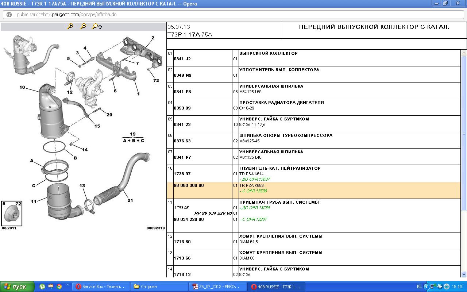This screenshot has width=467, height=292.
Task: Switch to Ситроен folder taskbar window
Action: tap(159, 287)
